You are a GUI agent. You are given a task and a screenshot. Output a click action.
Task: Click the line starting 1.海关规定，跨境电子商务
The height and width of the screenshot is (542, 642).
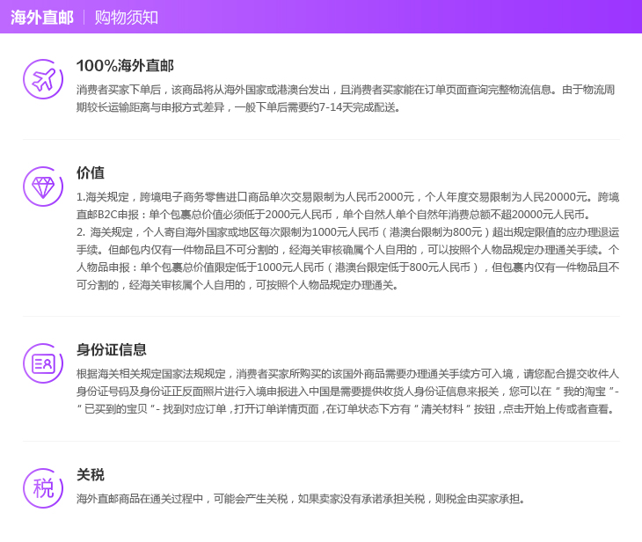click(x=347, y=197)
